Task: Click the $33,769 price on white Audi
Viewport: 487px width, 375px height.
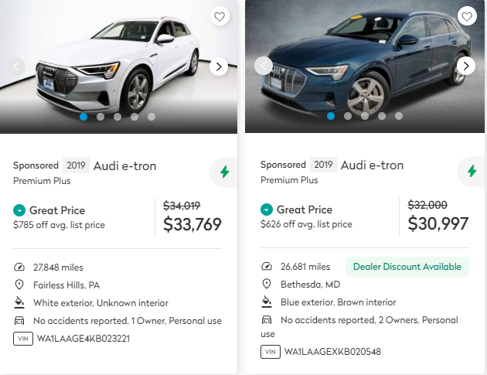Action: pos(192,224)
